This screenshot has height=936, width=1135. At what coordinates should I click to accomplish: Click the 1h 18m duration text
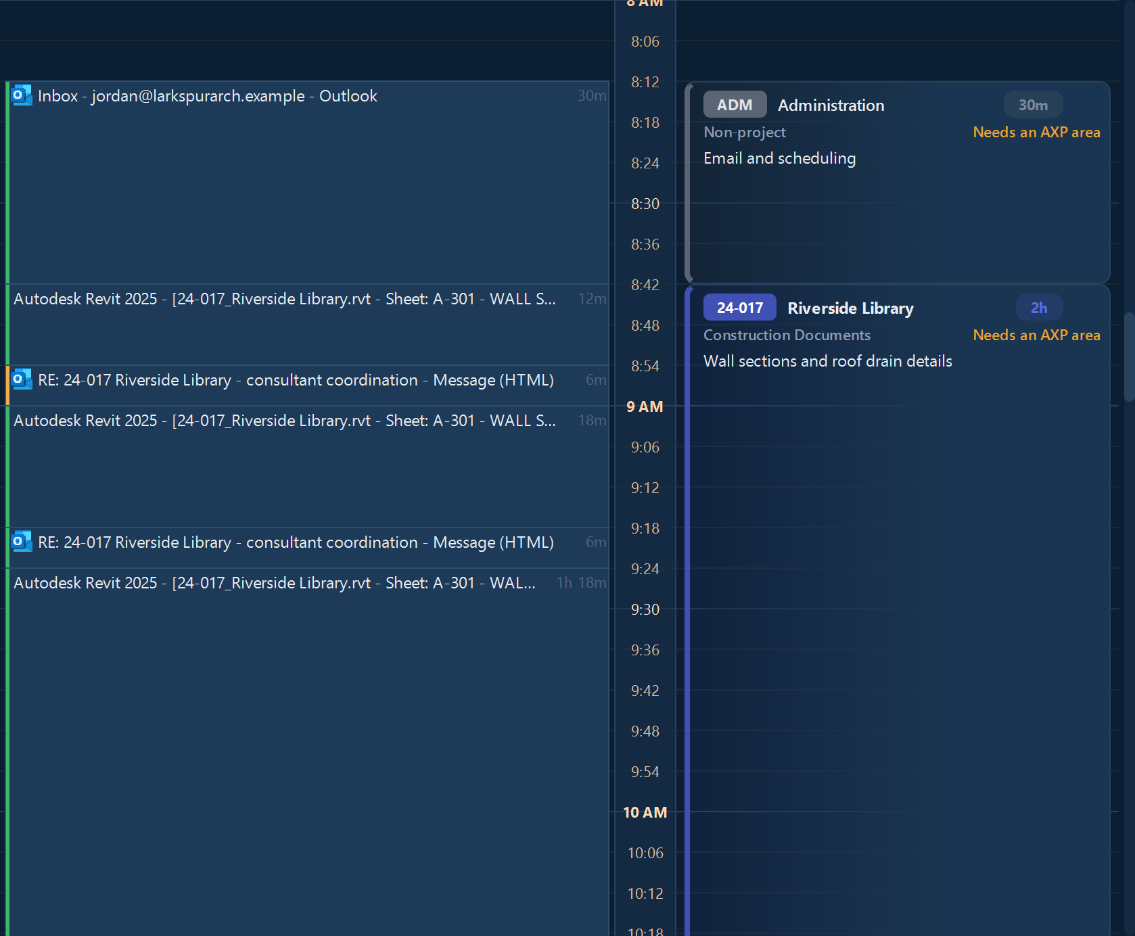coord(582,583)
